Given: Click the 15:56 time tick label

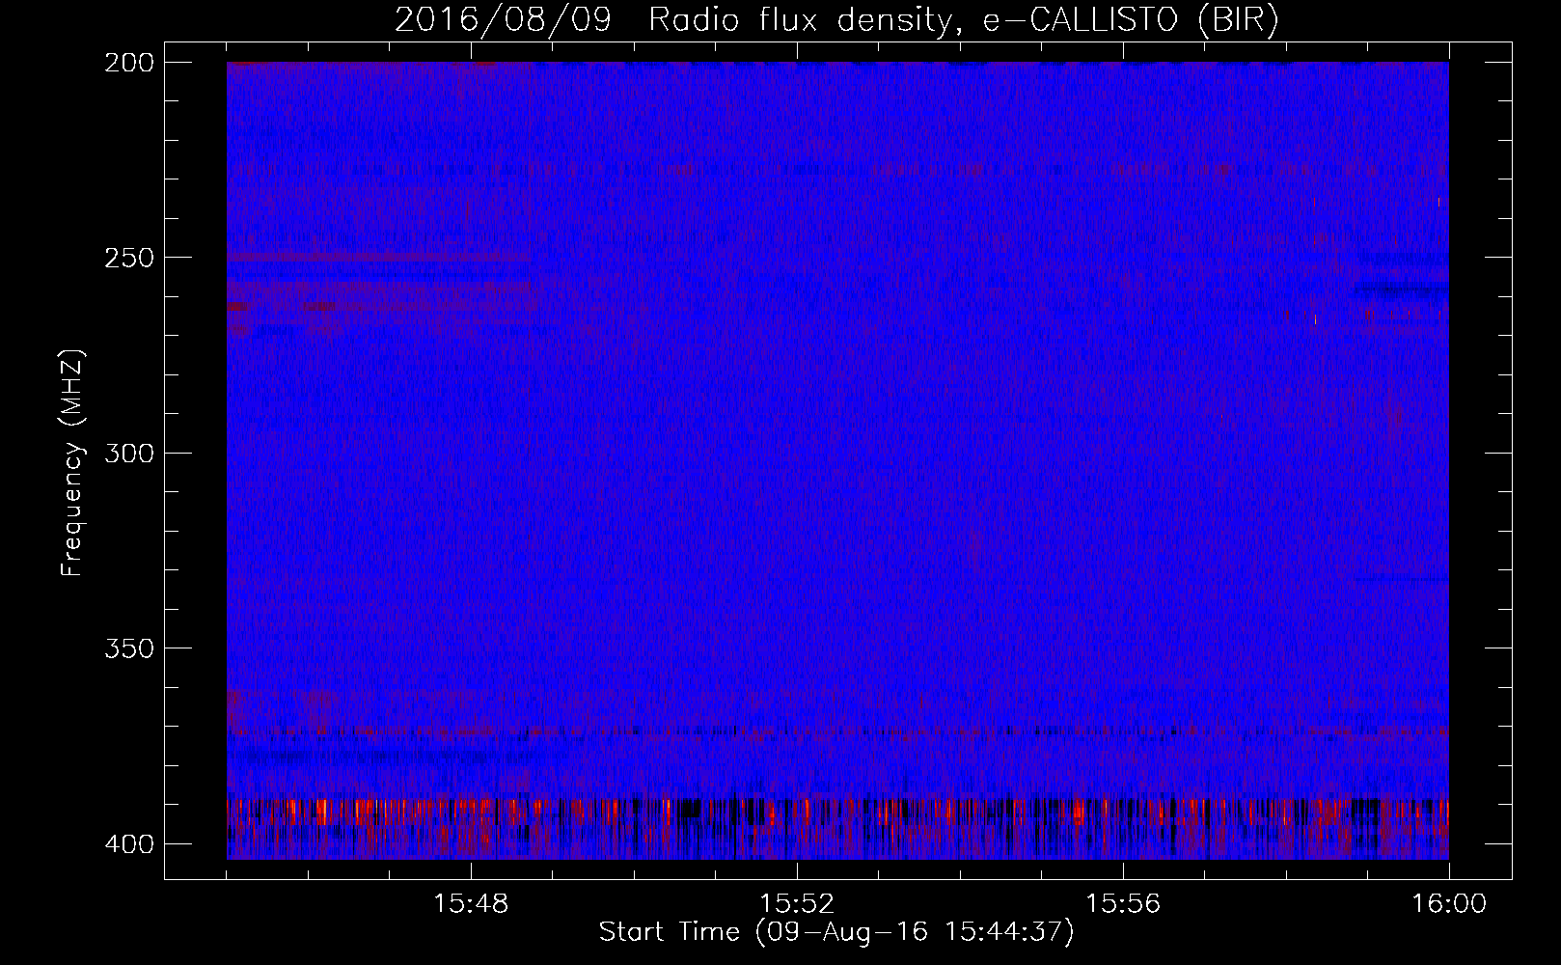Looking at the screenshot, I should (x=1123, y=904).
